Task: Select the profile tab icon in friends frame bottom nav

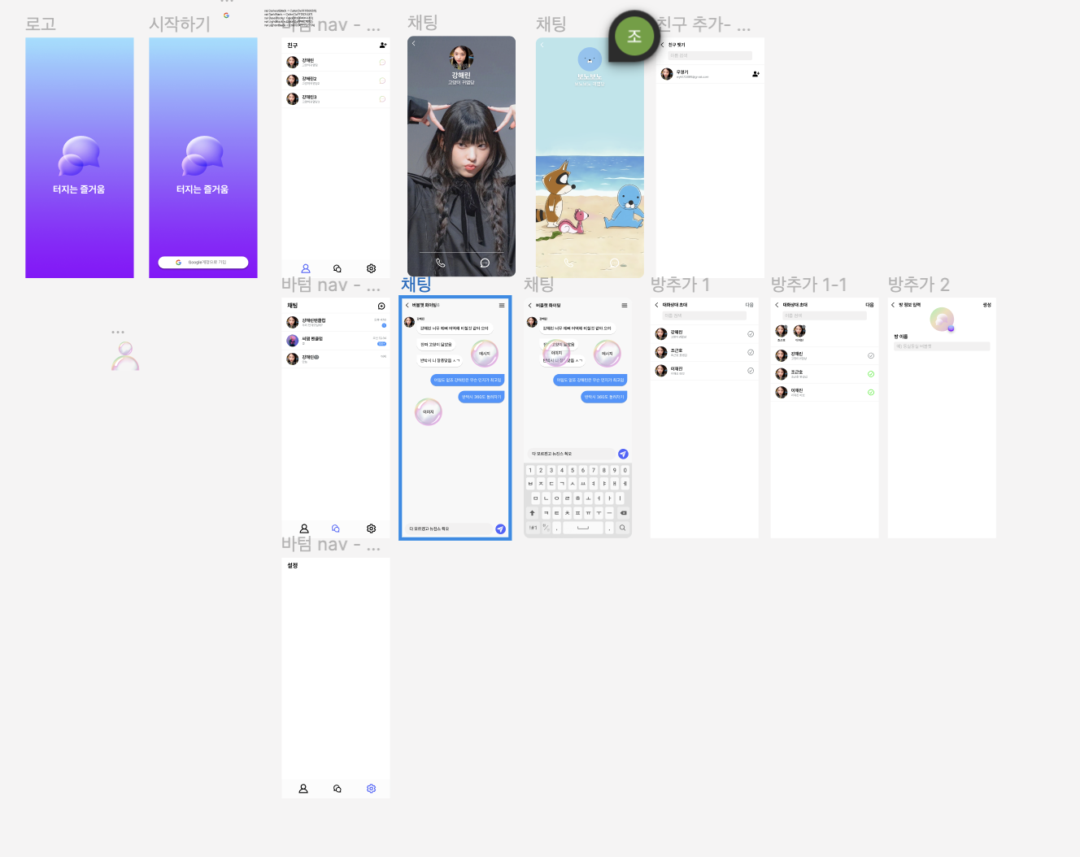Action: (306, 268)
